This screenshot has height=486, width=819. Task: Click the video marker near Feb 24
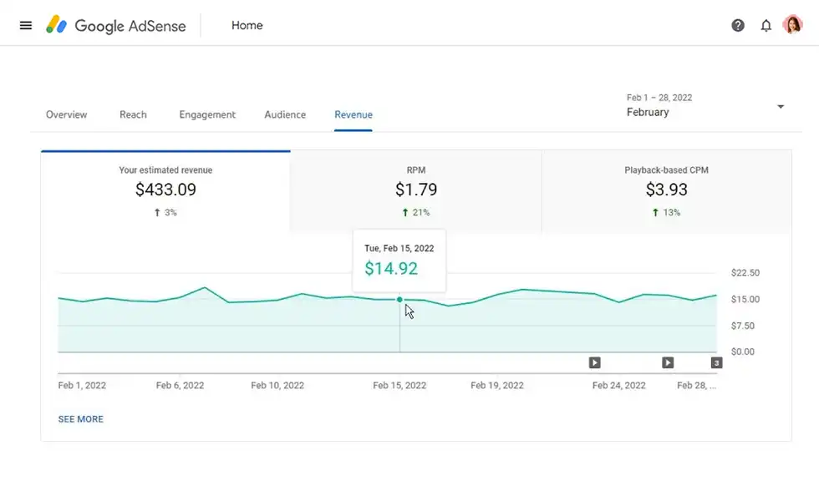(x=594, y=362)
